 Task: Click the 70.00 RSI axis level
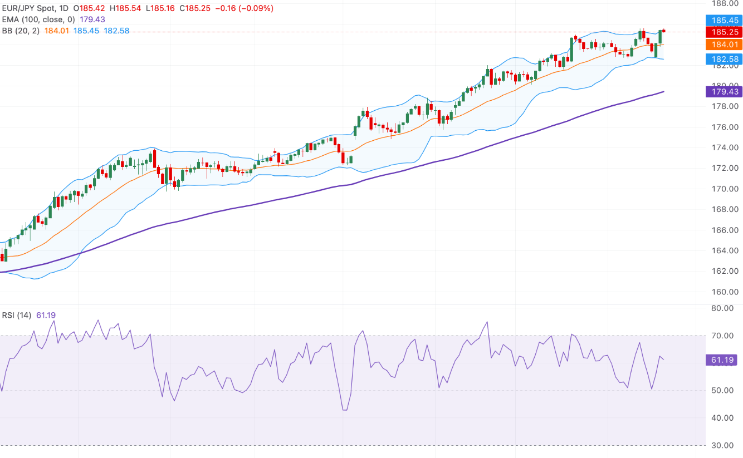[x=723, y=336]
